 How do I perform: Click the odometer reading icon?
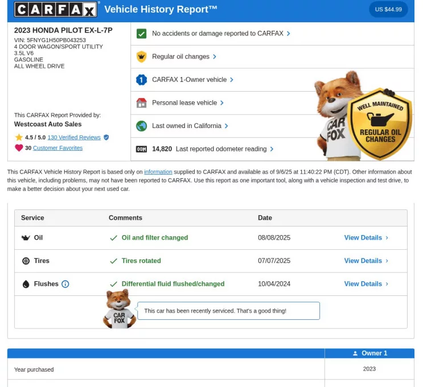pyautogui.click(x=141, y=149)
